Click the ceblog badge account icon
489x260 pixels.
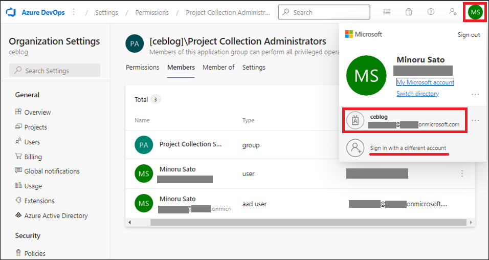[x=355, y=120]
